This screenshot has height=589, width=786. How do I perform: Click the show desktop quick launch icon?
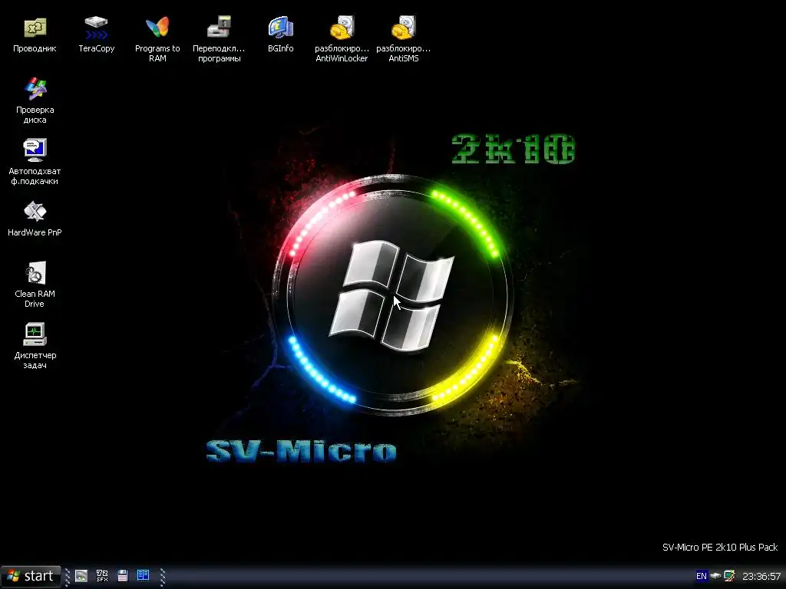point(81,576)
